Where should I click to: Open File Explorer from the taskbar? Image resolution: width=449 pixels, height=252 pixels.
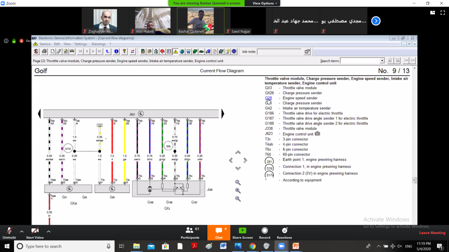point(136,246)
